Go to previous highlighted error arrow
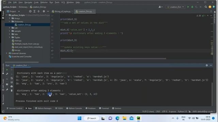Image resolution: width=218 pixels, height=122 pixels. tap(208, 16)
